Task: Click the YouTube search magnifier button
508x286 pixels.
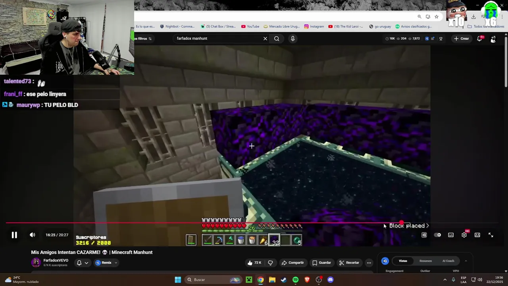Action: [x=277, y=39]
